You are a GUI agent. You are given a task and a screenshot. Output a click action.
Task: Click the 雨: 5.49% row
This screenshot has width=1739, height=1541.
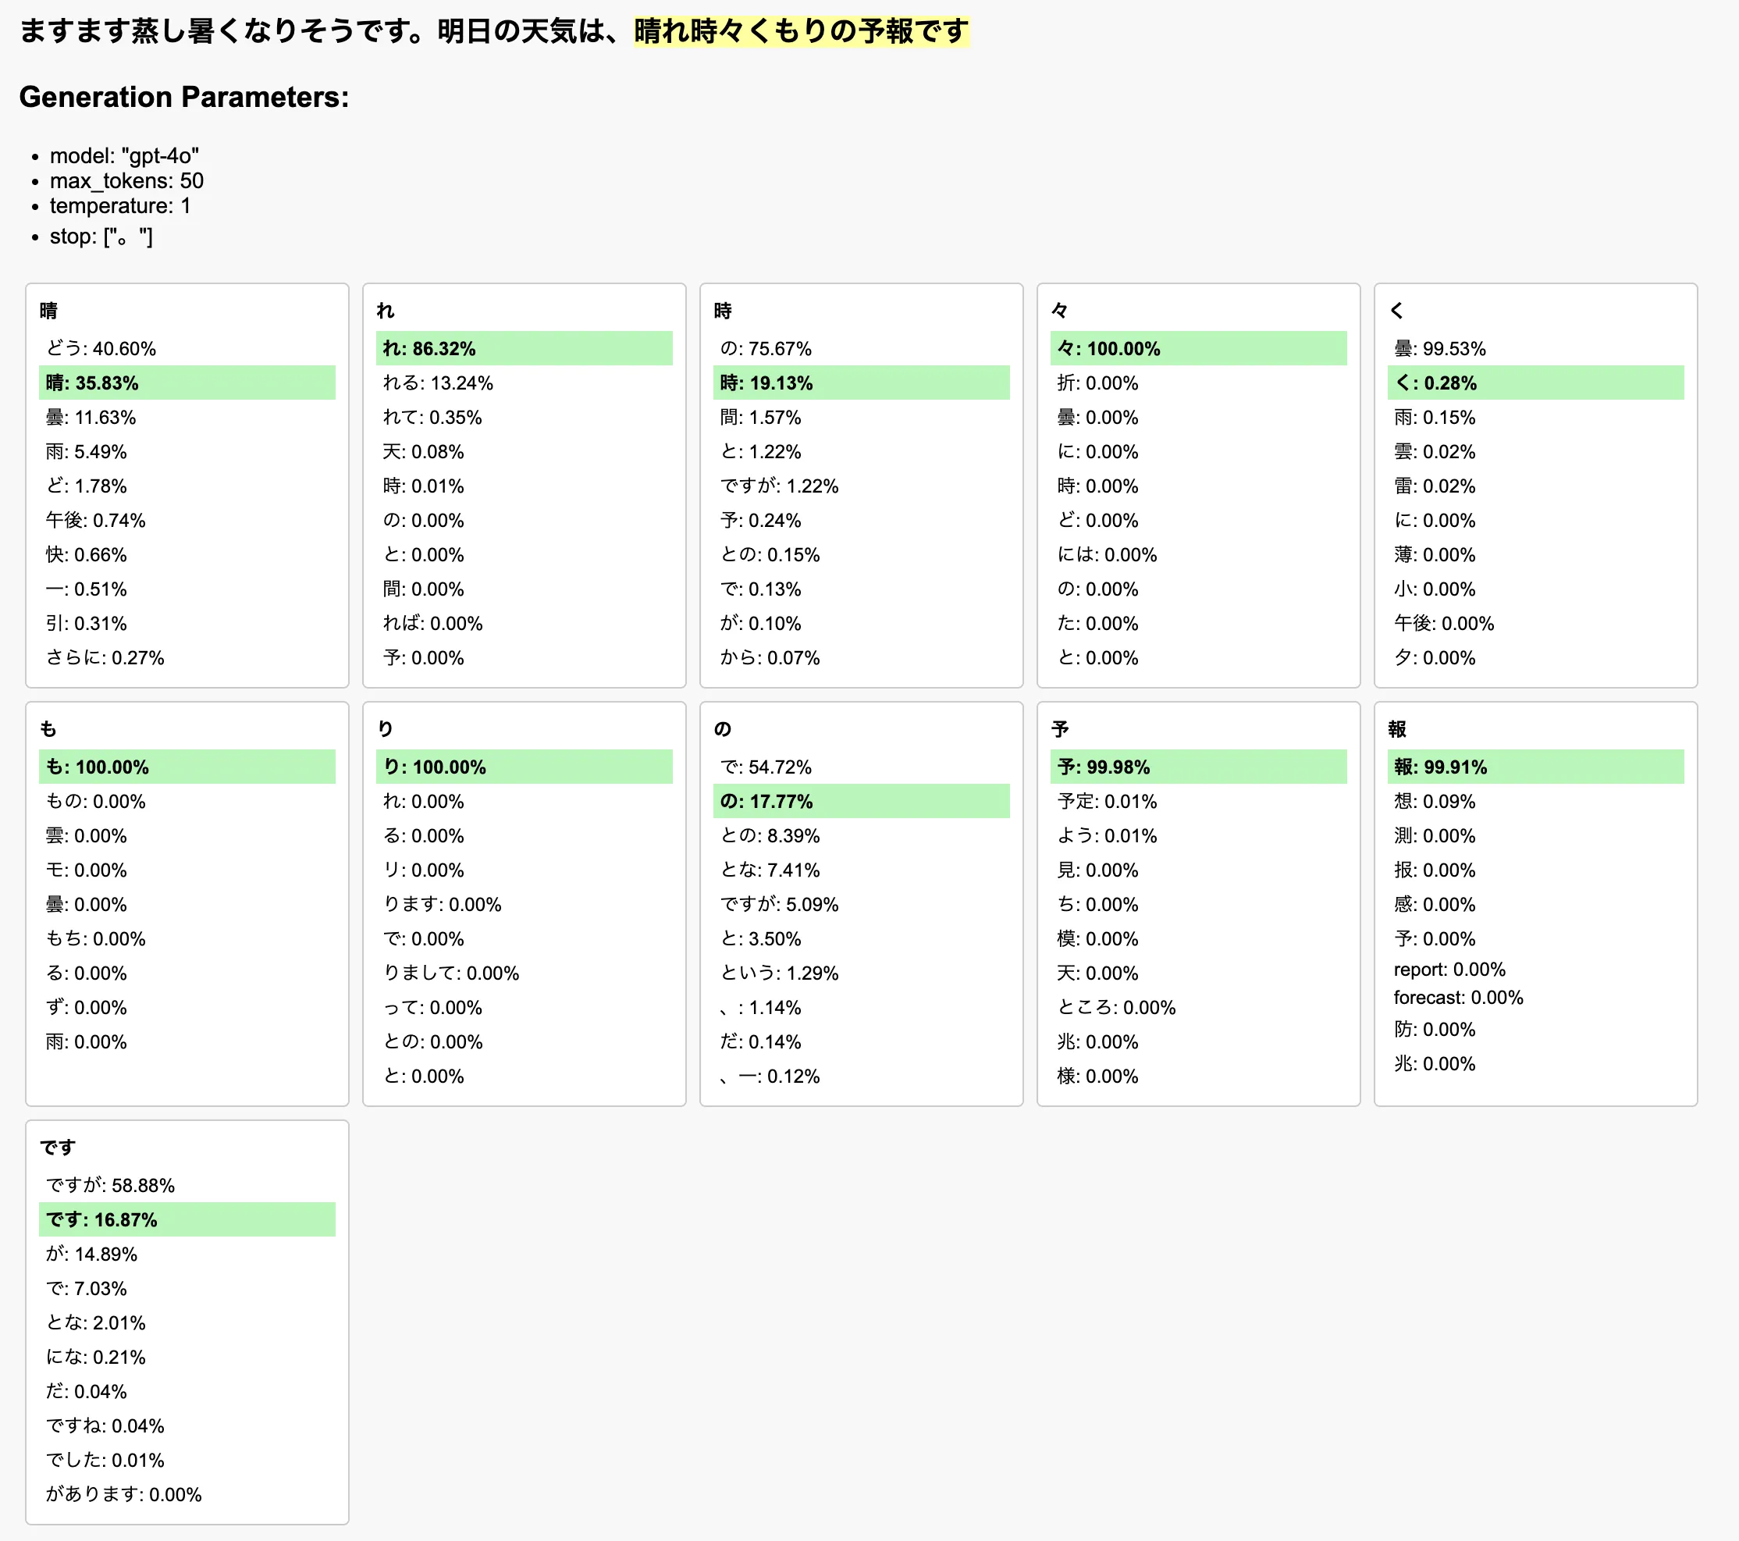coord(187,451)
